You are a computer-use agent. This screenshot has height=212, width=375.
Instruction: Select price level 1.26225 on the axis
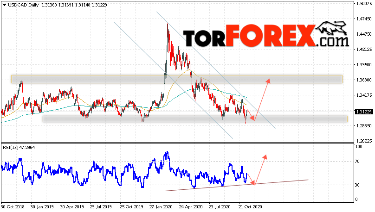(x=364, y=141)
